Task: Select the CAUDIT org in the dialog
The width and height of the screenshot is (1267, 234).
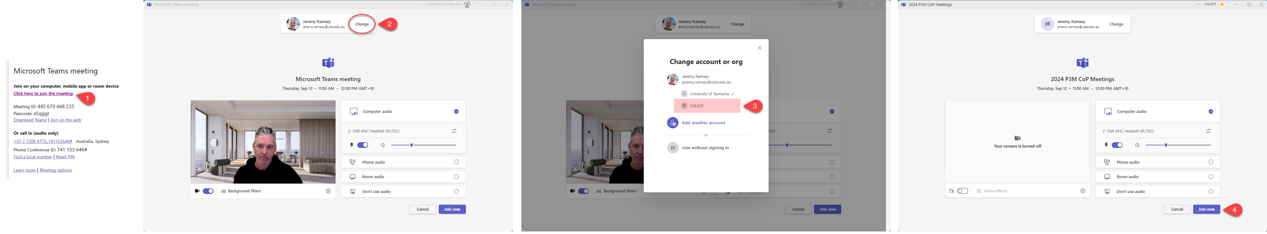Action: pos(707,106)
